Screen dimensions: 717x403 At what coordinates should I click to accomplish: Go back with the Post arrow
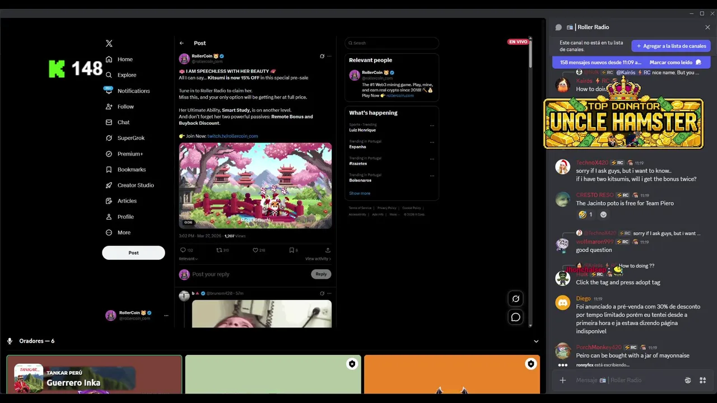click(181, 43)
